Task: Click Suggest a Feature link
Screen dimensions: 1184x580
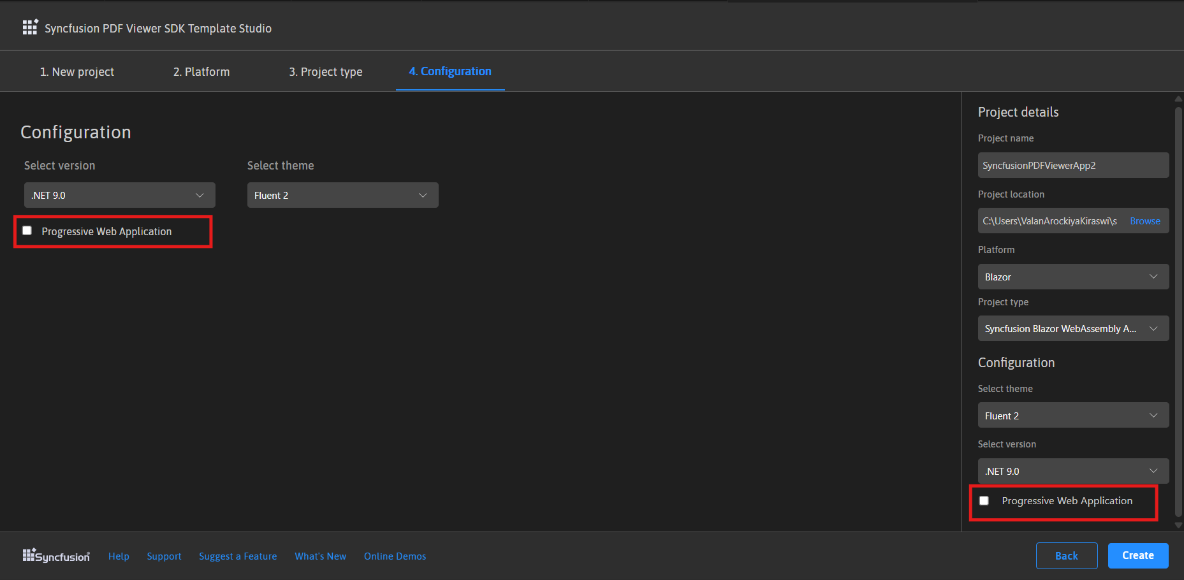Action: 238,556
